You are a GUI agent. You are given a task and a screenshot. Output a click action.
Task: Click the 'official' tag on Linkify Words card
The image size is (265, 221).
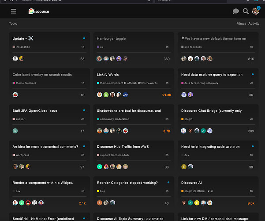[131, 83]
